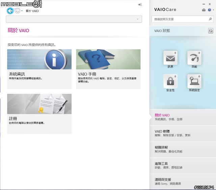Click the 關於 VAIO breadcrumb text
Viewport: 216px width, 190px height.
click(x=32, y=11)
